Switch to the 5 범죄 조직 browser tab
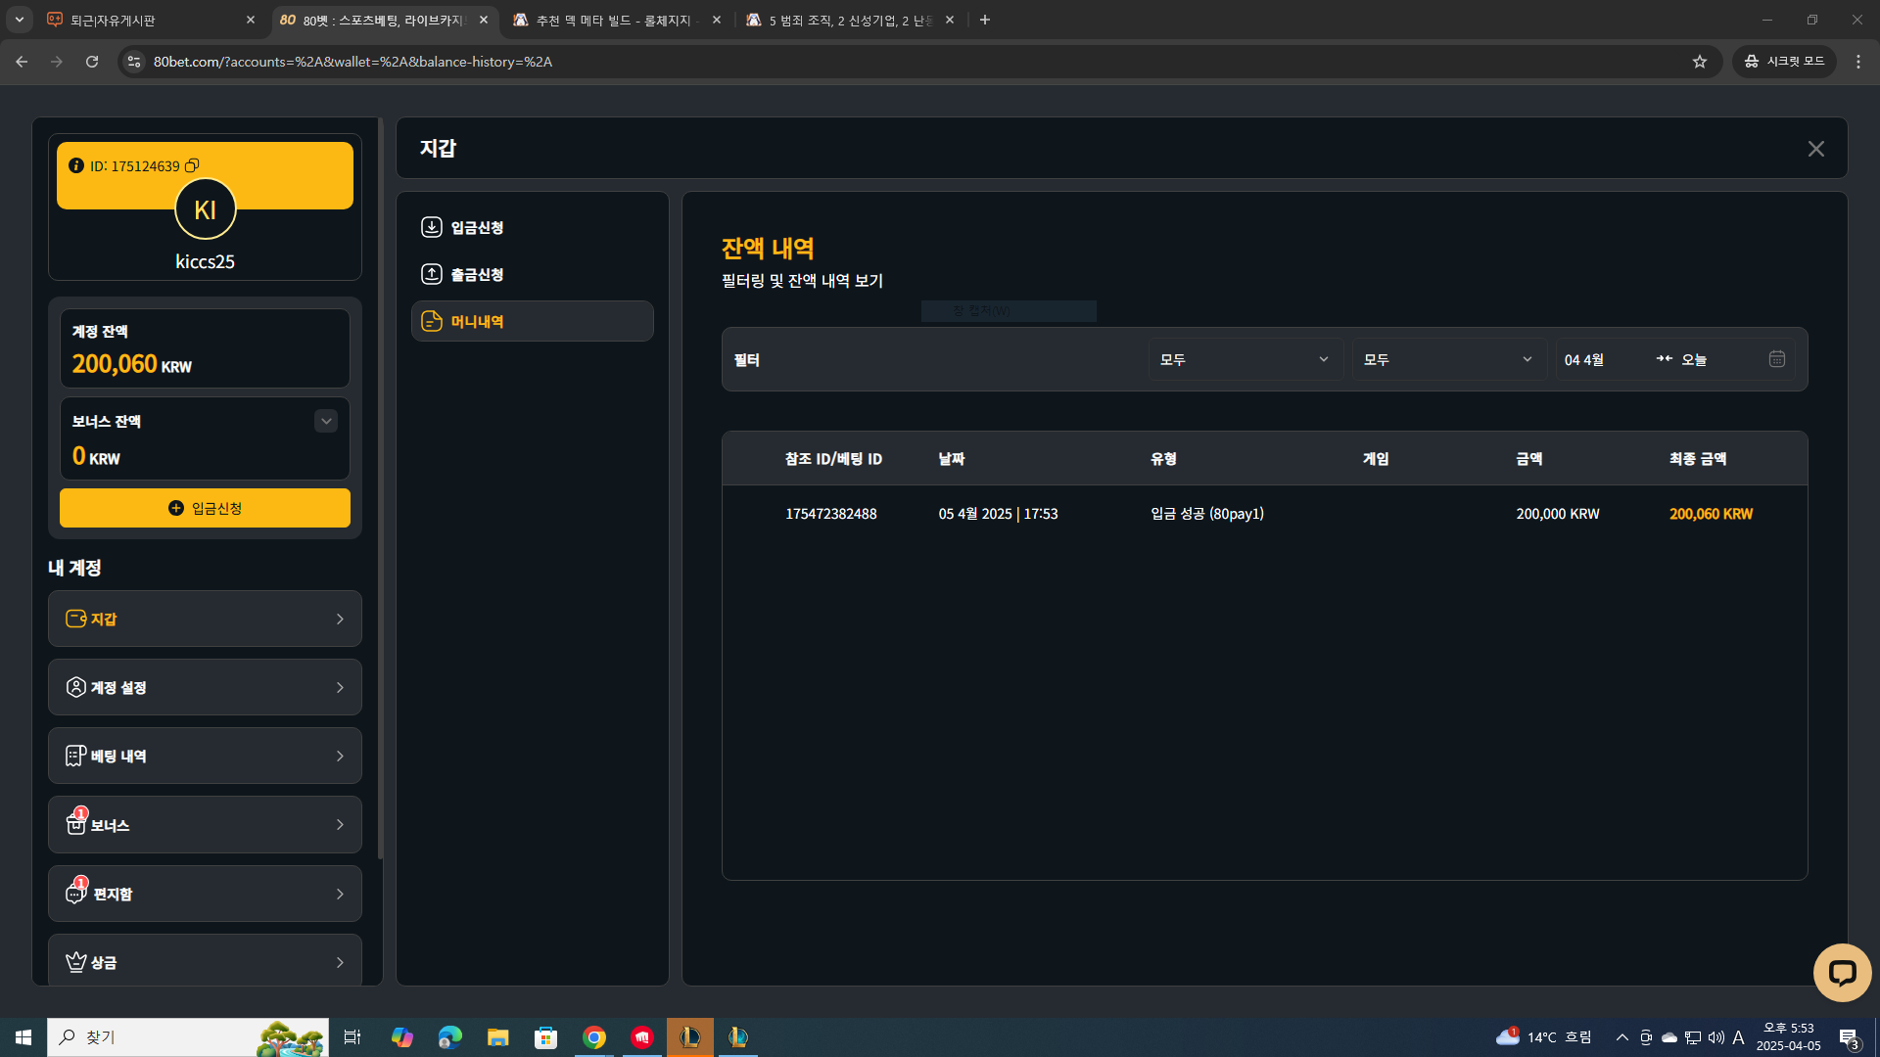The height and width of the screenshot is (1057, 1880). coord(850,20)
